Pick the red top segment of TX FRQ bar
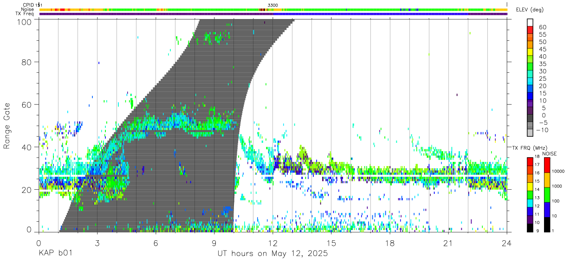This screenshot has height=263, width=570. tap(530, 161)
